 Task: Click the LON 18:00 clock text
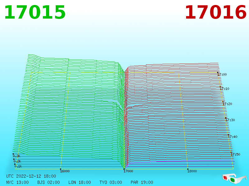[x=80, y=182]
